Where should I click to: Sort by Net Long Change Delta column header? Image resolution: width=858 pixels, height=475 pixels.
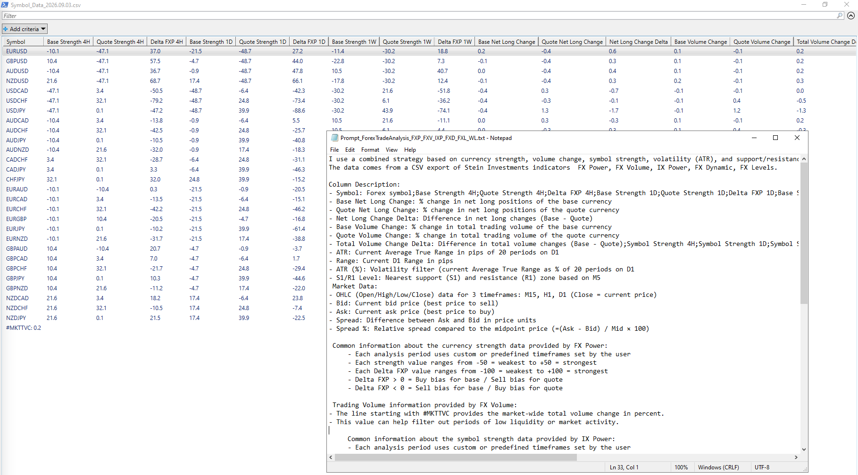639,41
